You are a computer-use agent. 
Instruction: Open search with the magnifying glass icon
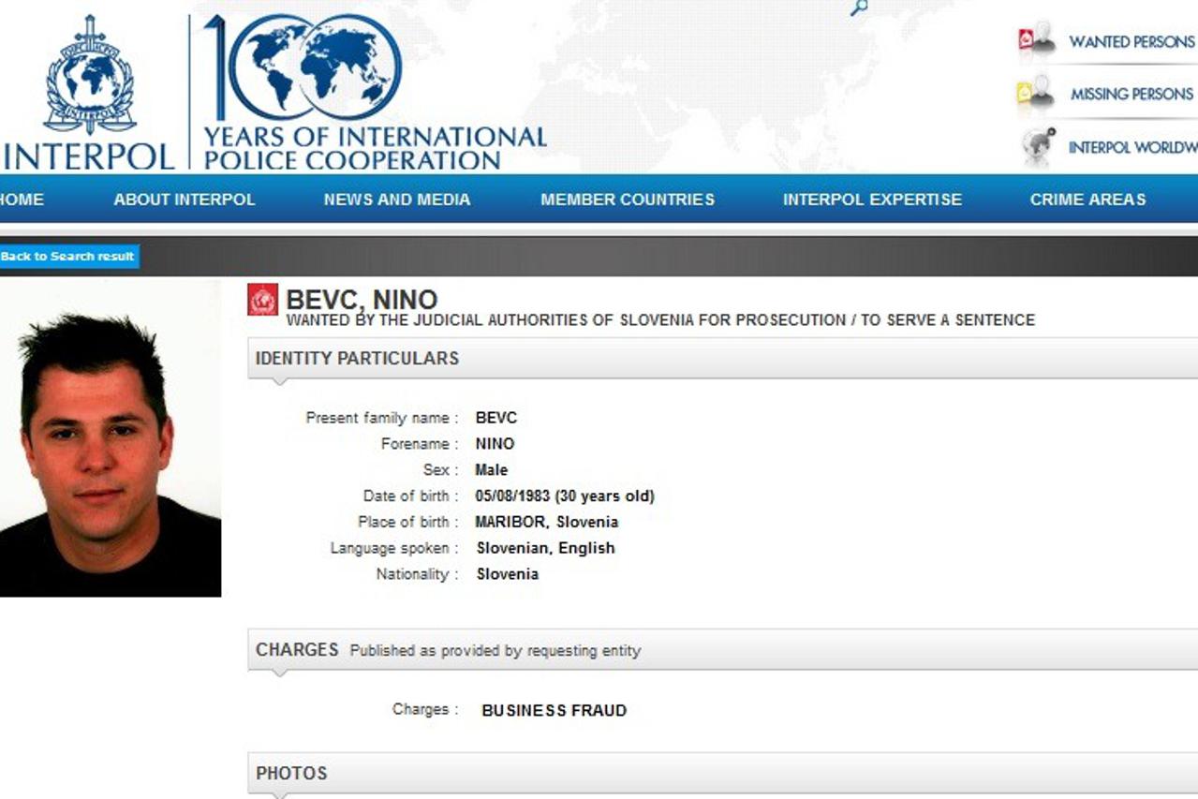(x=858, y=8)
